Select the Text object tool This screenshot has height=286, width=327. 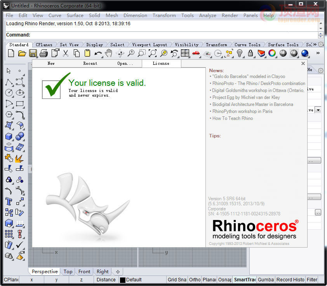tap(9, 201)
